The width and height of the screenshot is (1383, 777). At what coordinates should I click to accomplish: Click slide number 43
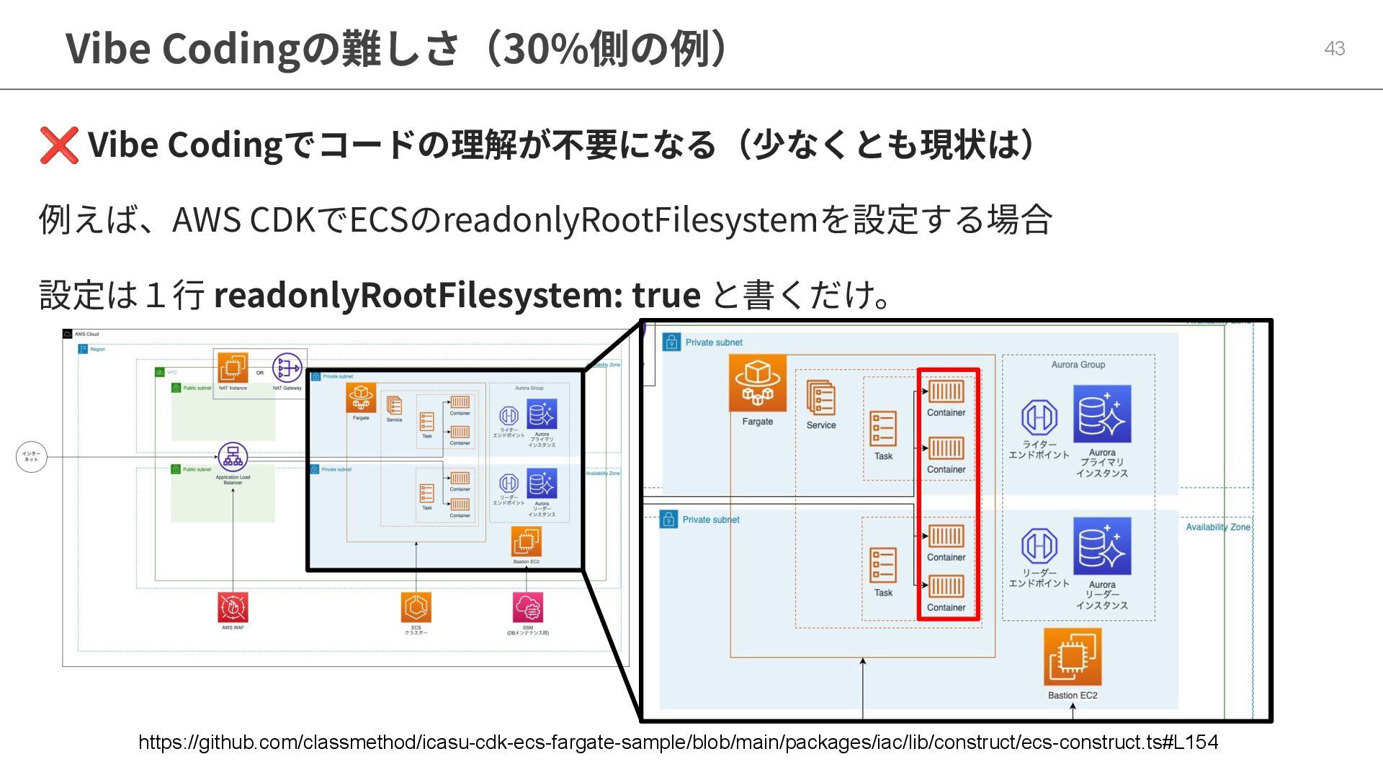[x=1334, y=48]
